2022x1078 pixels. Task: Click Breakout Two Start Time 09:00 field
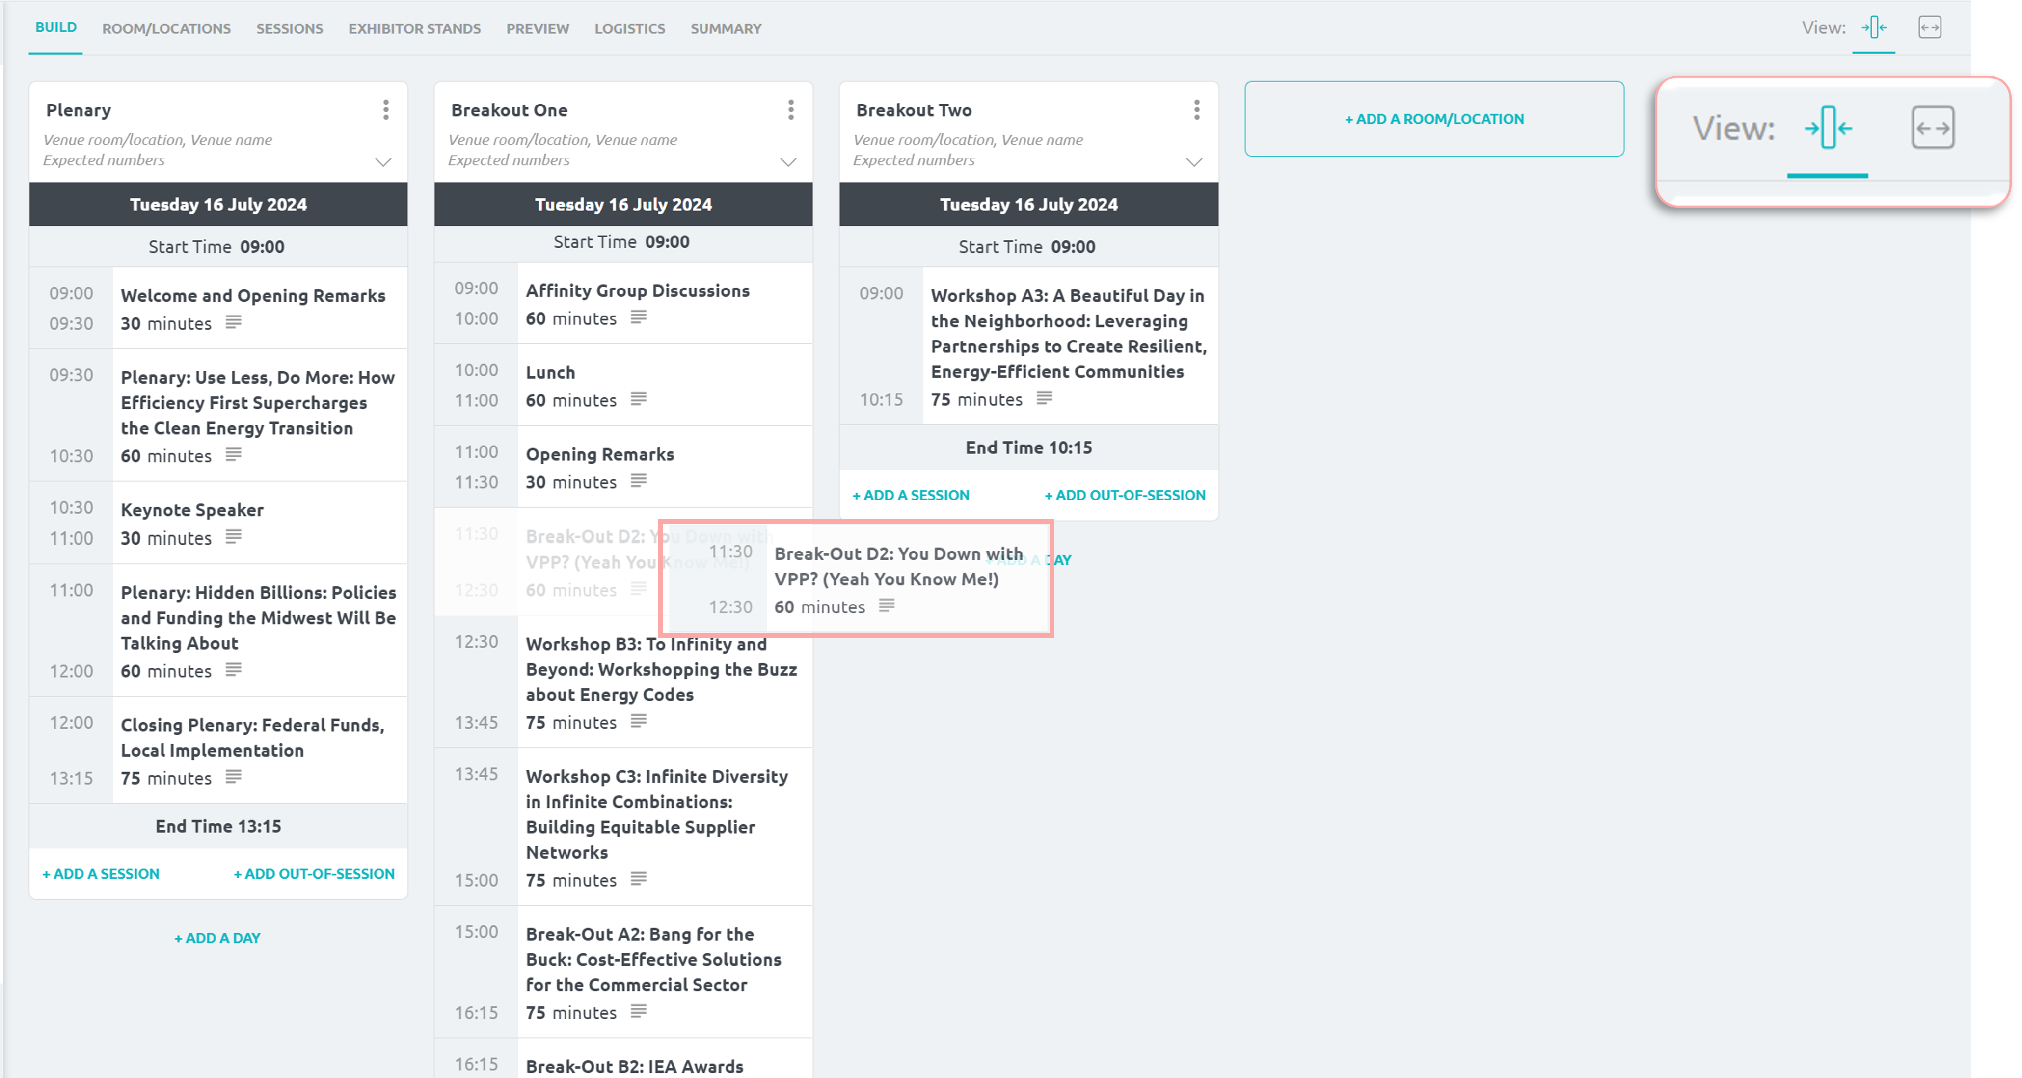click(x=1027, y=247)
